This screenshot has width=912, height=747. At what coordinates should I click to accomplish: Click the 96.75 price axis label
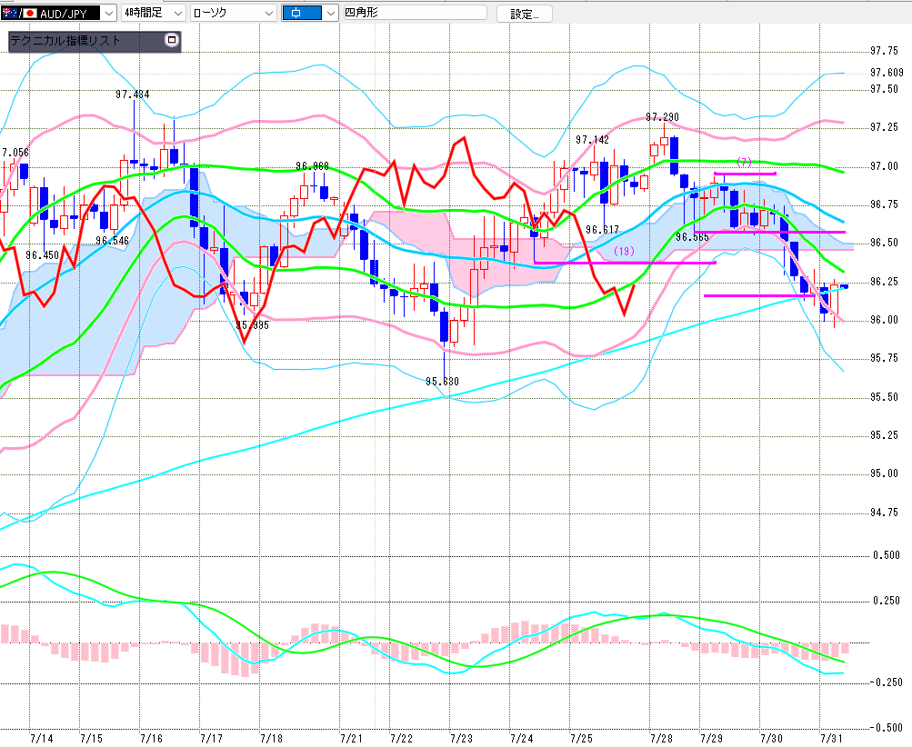[x=884, y=204]
